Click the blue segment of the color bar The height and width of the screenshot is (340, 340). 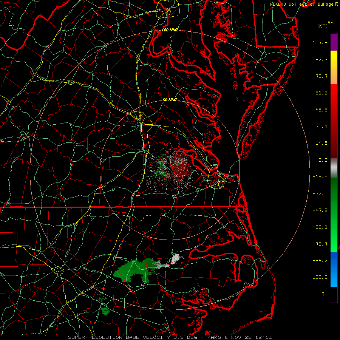[x=334, y=269]
